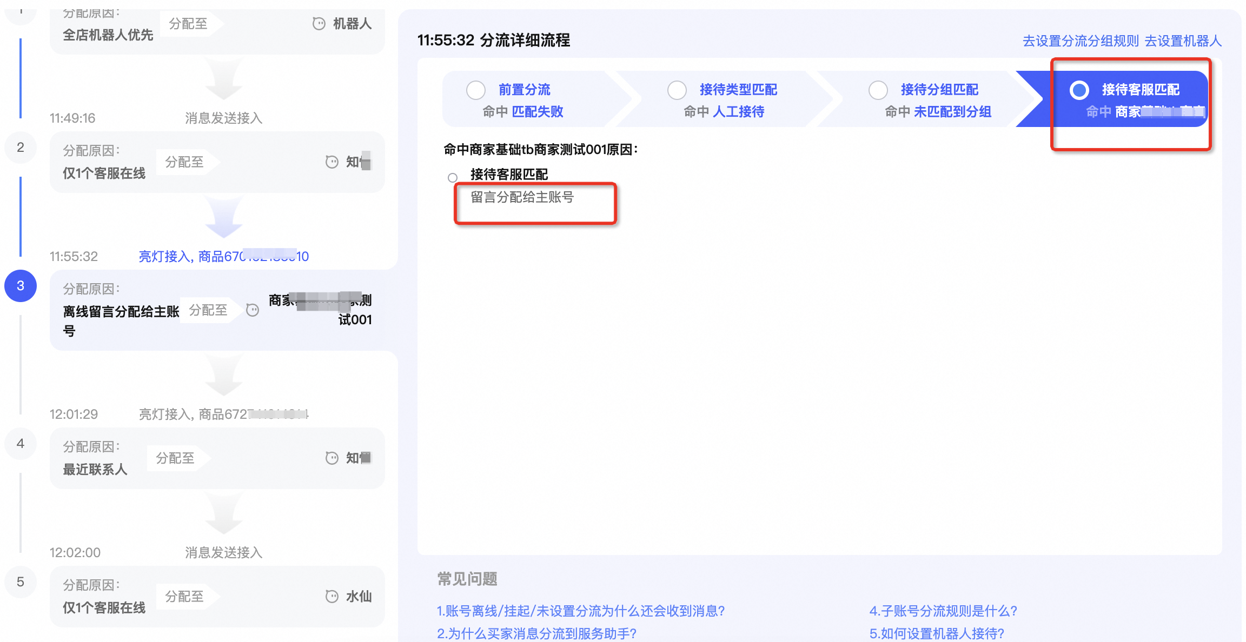
Task: Open FAQ 2 about 服务助手
Action: coord(536,633)
